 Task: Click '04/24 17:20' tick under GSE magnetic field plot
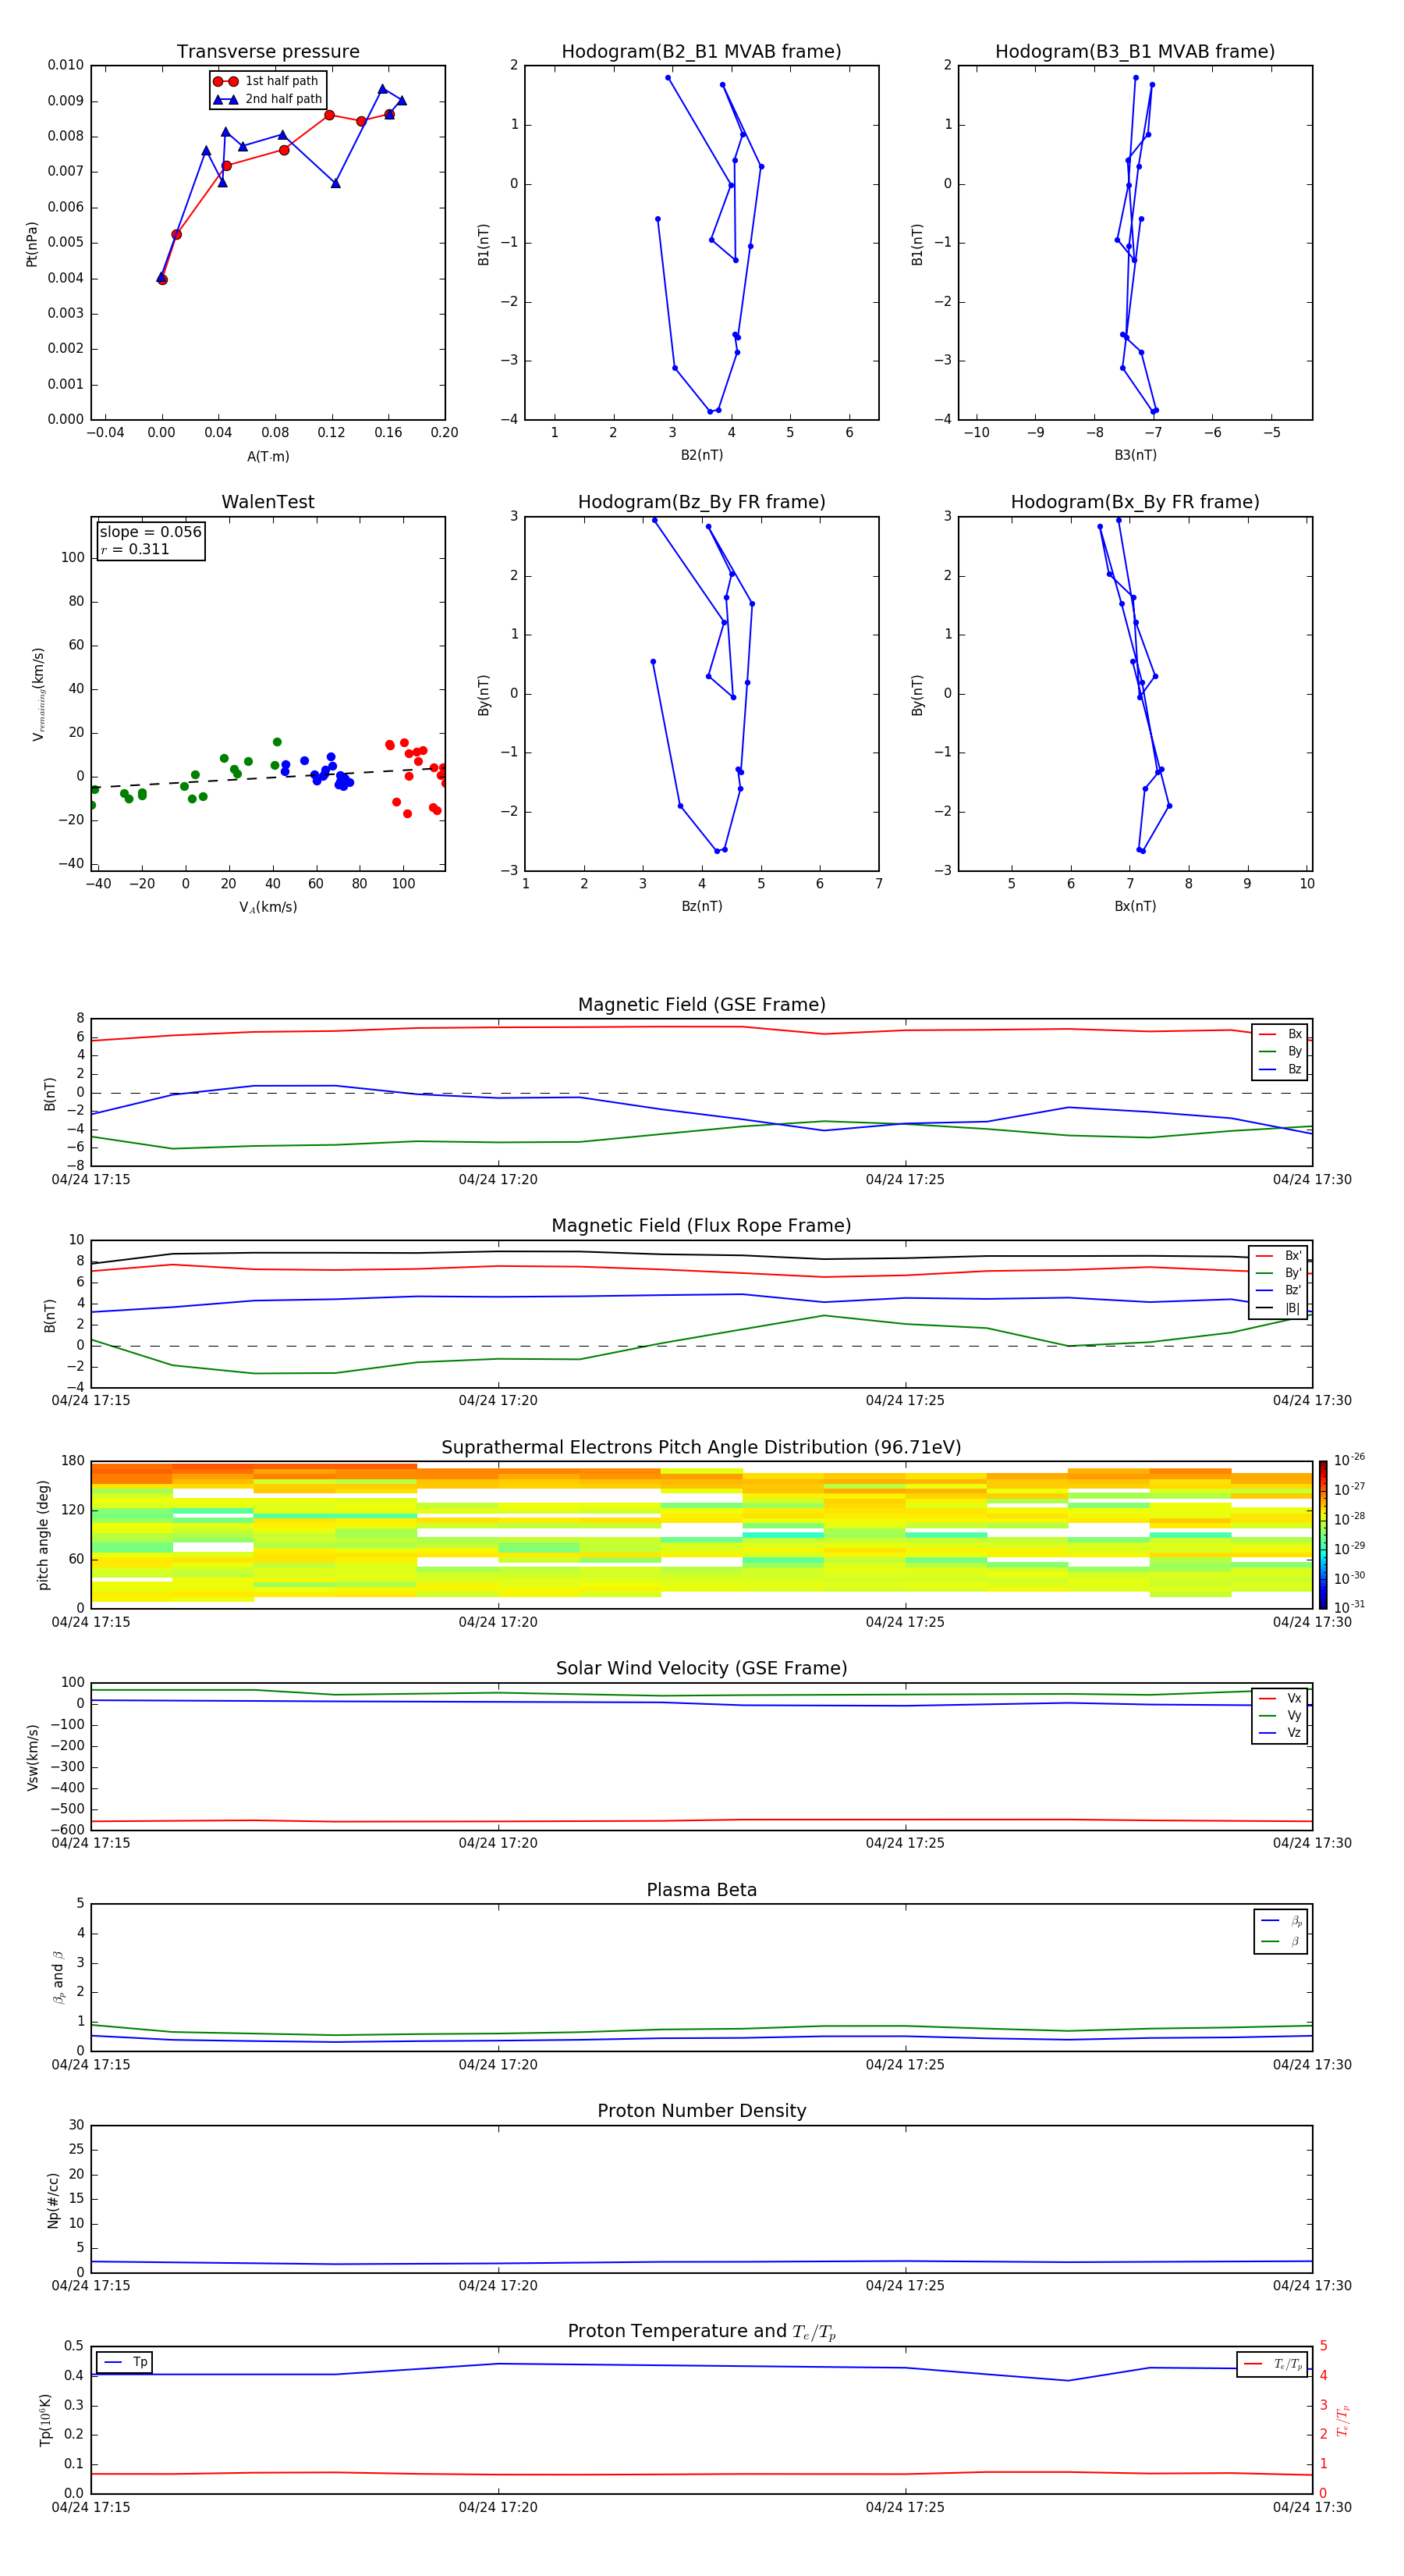(498, 1180)
